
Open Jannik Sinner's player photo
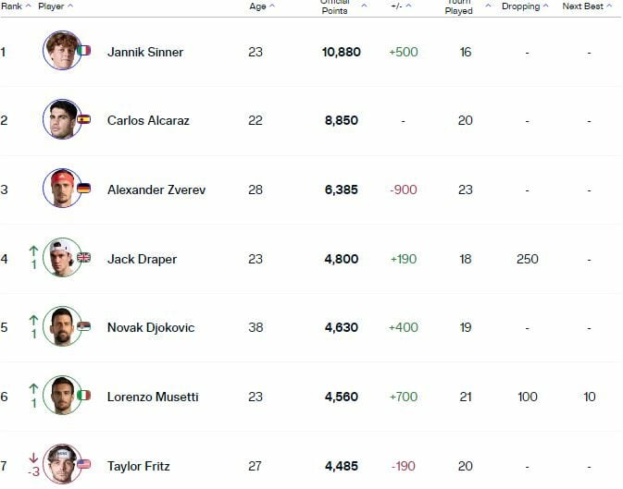click(x=62, y=51)
